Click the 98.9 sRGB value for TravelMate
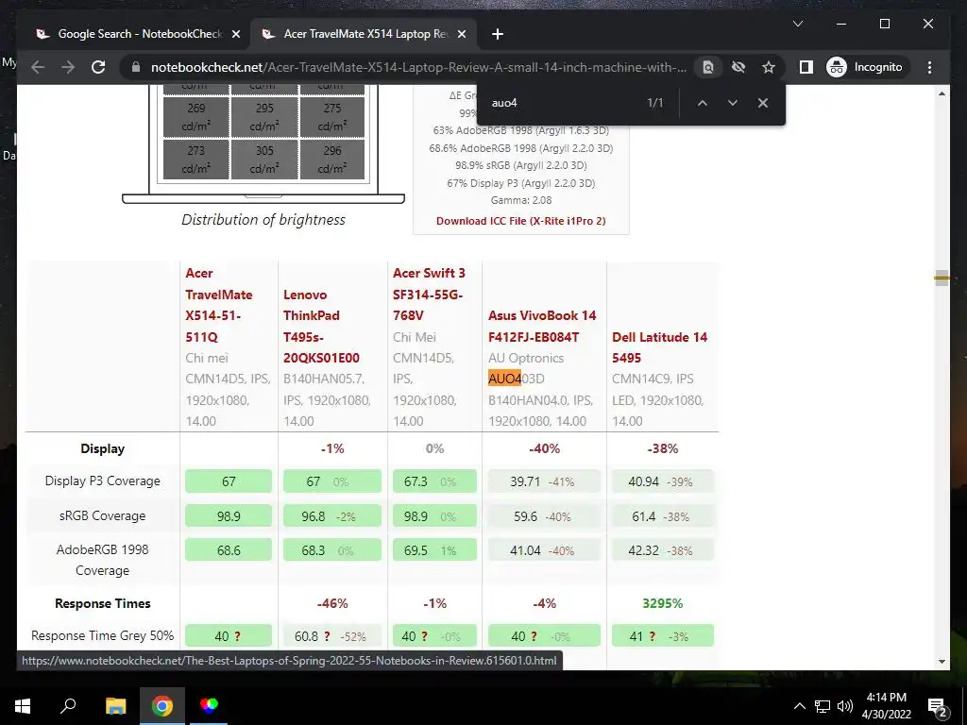This screenshot has width=967, height=725. tap(229, 516)
